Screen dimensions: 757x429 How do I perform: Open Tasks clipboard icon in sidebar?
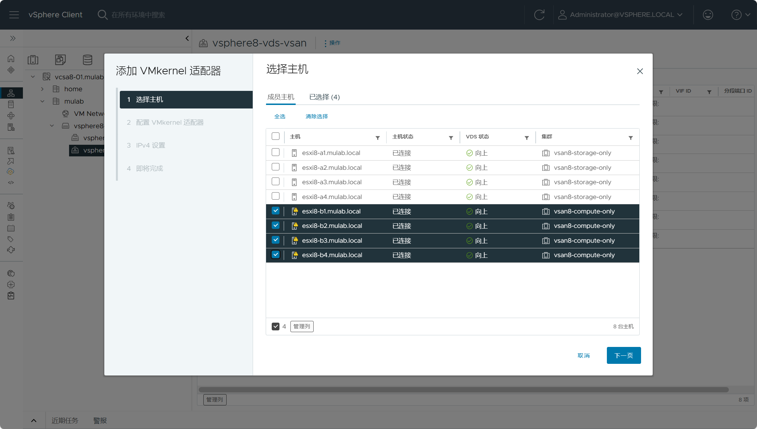(x=11, y=217)
